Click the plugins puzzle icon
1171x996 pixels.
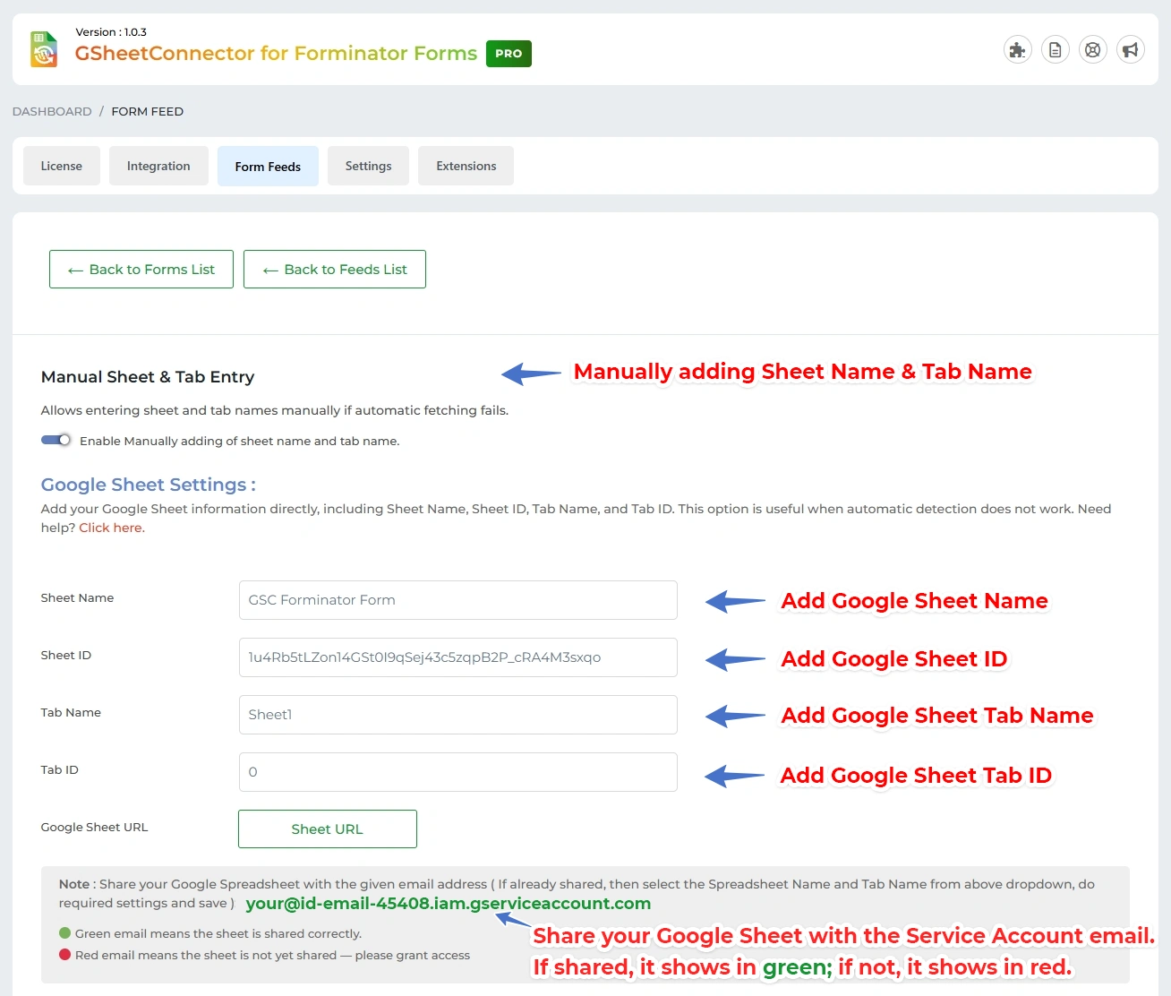pyautogui.click(x=1017, y=49)
